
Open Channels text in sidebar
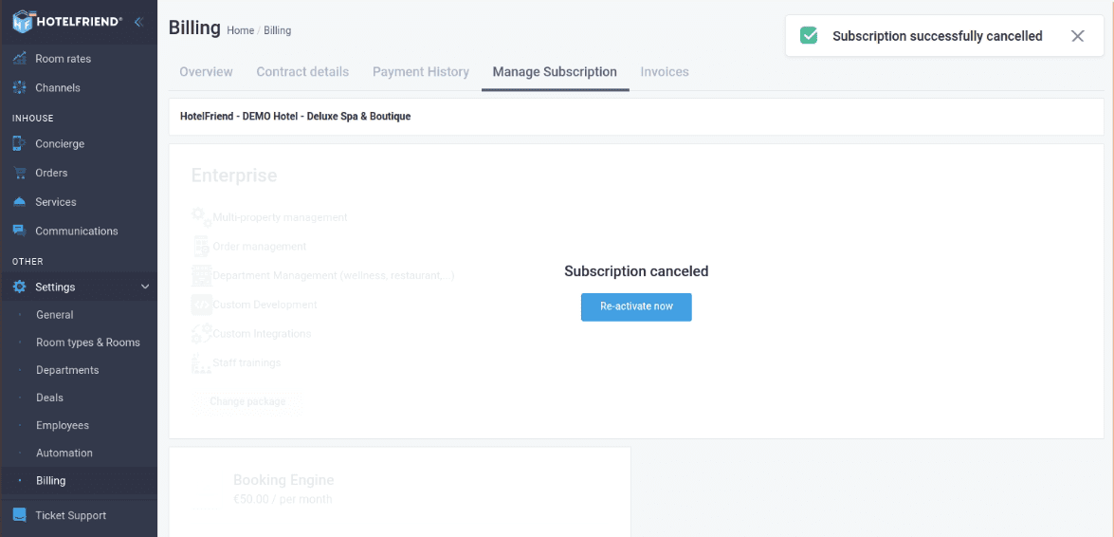pyautogui.click(x=58, y=87)
